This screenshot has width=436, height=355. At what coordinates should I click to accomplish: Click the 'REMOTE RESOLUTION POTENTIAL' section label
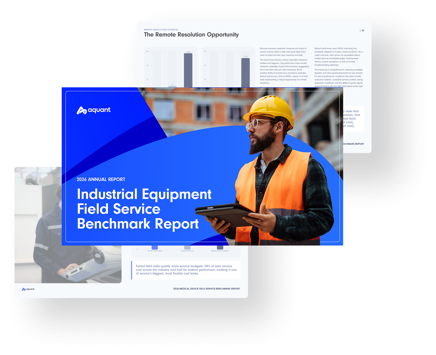point(161,29)
